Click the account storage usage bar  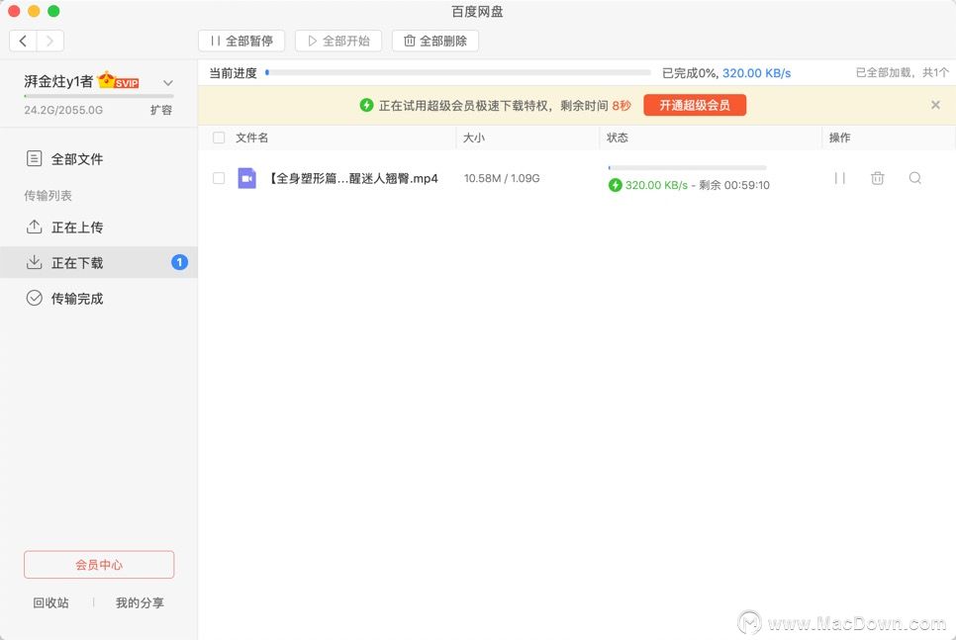(x=99, y=96)
